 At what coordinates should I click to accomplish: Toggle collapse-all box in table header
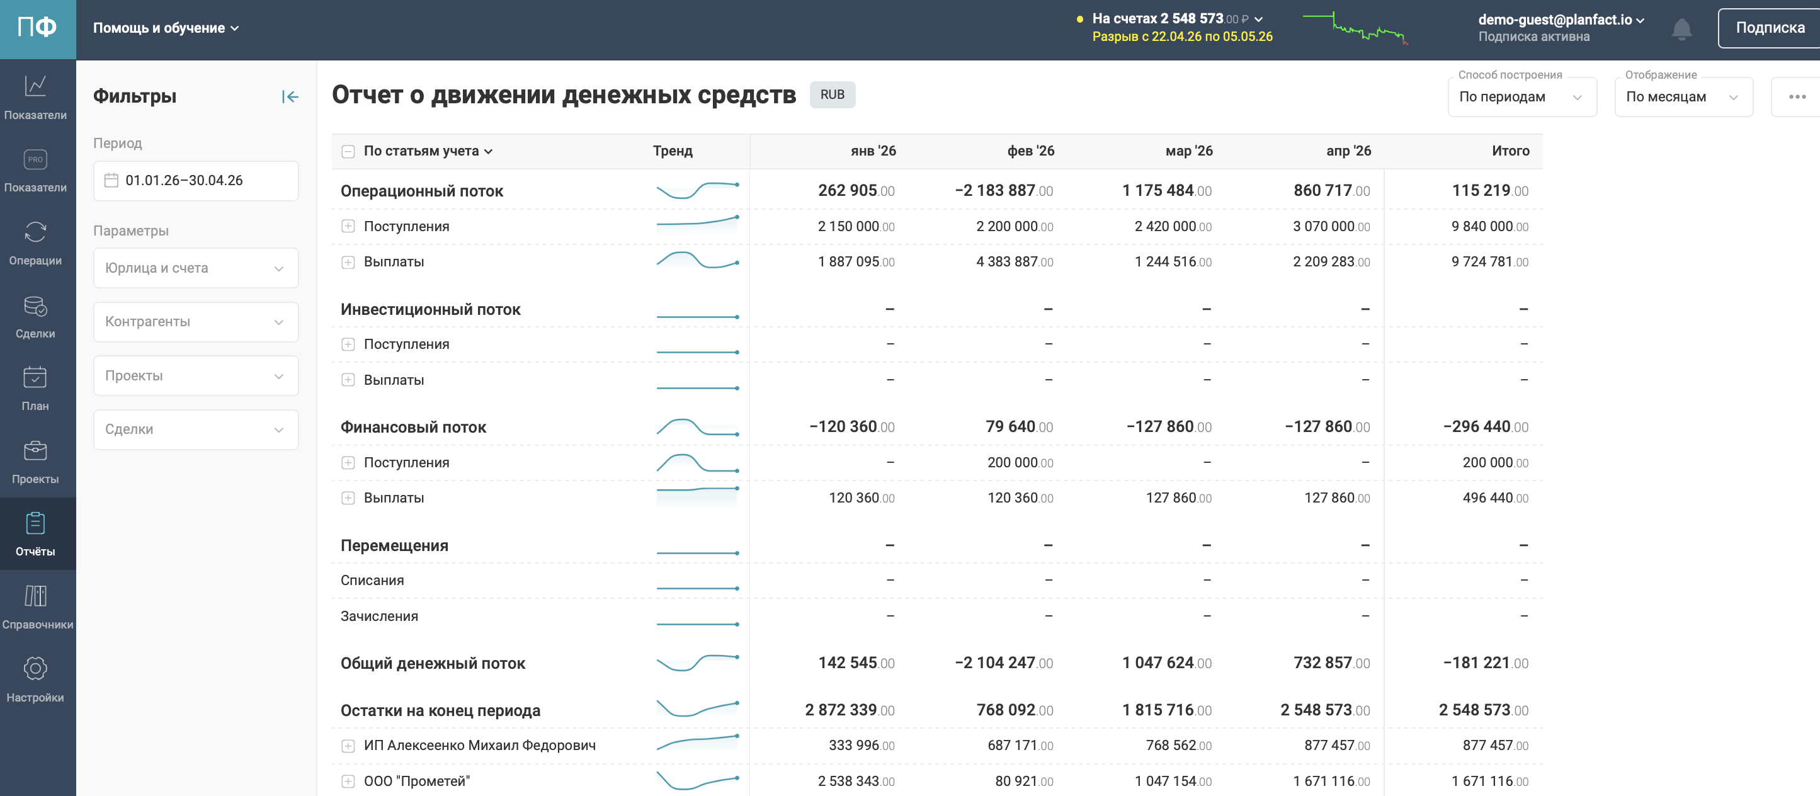[x=348, y=151]
